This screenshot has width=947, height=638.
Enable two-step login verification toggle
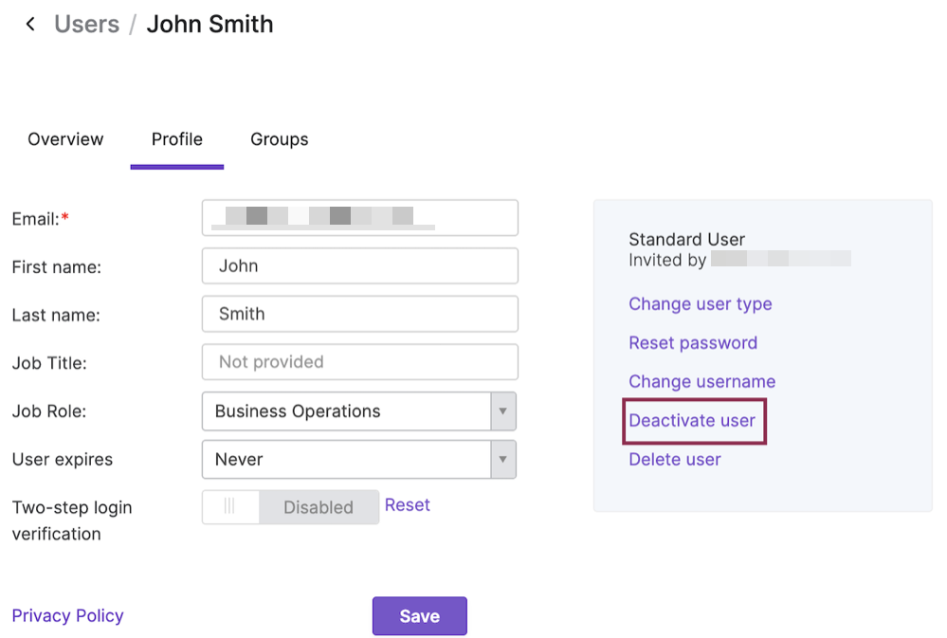click(229, 507)
